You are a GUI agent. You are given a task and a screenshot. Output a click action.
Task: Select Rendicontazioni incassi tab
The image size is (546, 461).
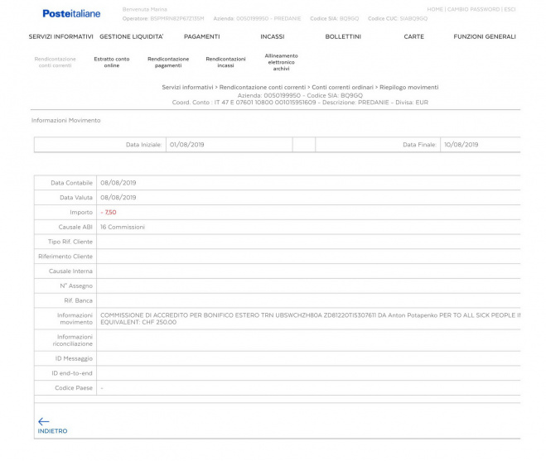pos(225,62)
